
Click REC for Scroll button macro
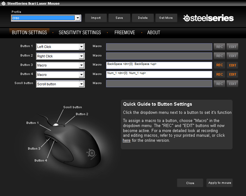point(219,84)
